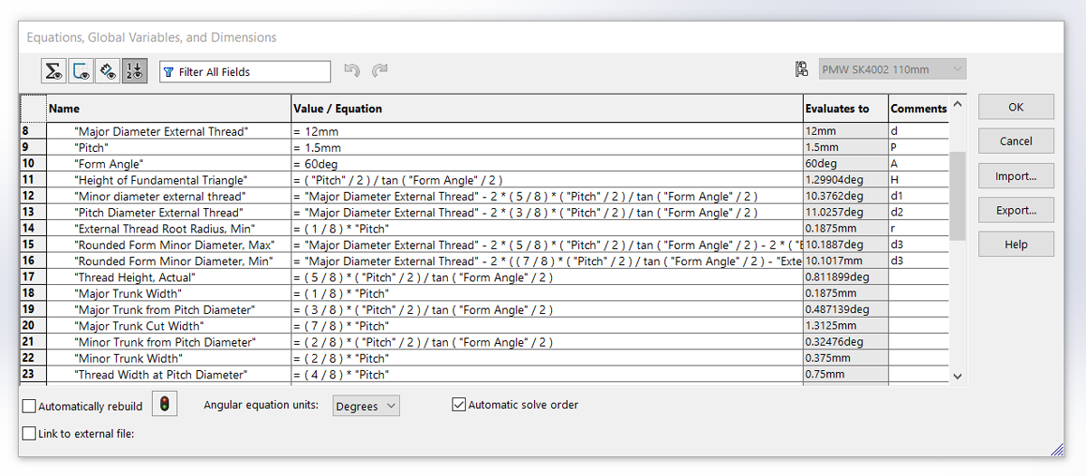Select the Ordered View icon

pyautogui.click(x=133, y=71)
